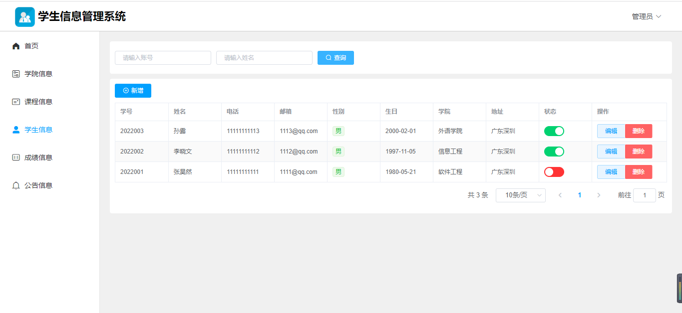The height and width of the screenshot is (313, 682).
Task: Disable status switch for student 孙露
Action: pyautogui.click(x=554, y=131)
